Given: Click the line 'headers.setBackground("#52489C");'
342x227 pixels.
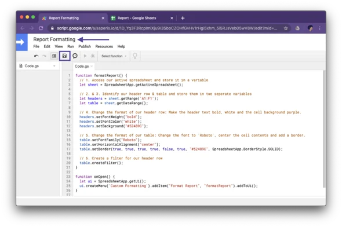Looking at the screenshot, I should (x=114, y=126).
